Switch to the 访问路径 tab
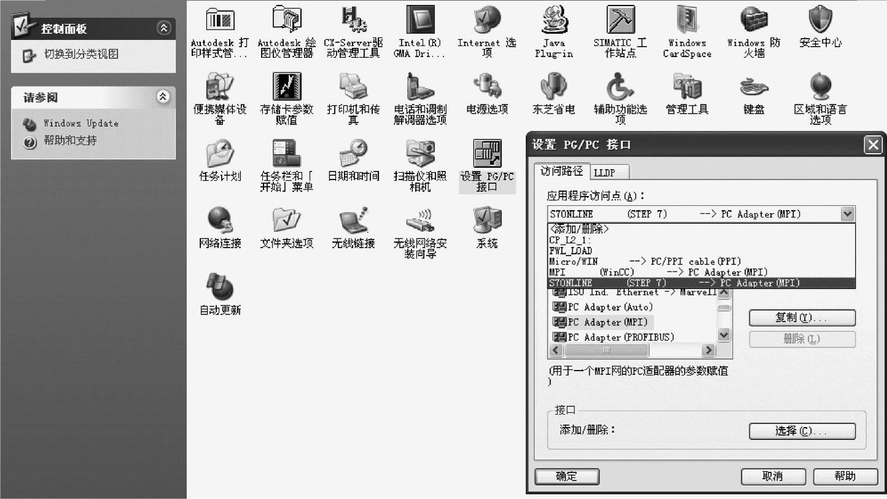Image resolution: width=887 pixels, height=499 pixels. pos(562,171)
